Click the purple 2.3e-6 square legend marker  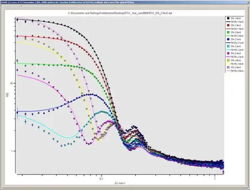point(228,53)
